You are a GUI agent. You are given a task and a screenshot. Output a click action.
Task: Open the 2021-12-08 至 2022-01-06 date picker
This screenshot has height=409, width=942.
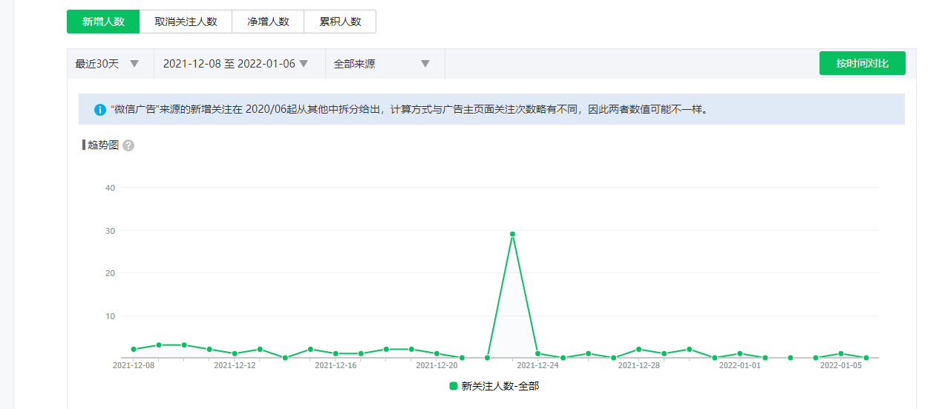235,64
